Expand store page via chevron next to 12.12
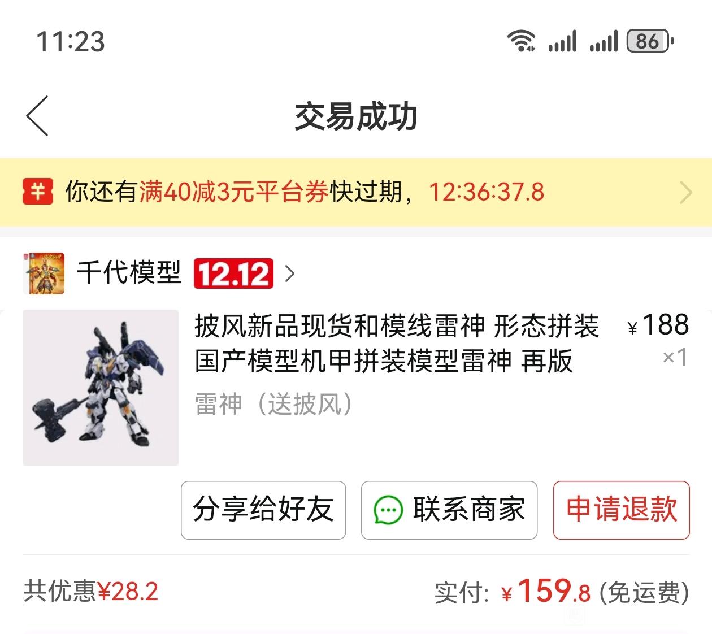712x634 pixels. [290, 274]
